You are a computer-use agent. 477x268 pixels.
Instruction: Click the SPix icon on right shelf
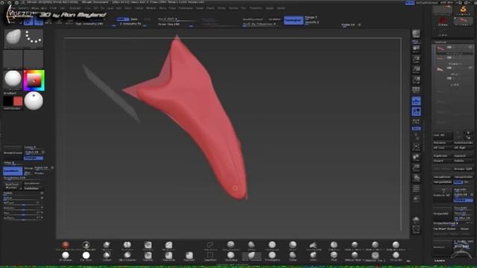tap(416, 42)
